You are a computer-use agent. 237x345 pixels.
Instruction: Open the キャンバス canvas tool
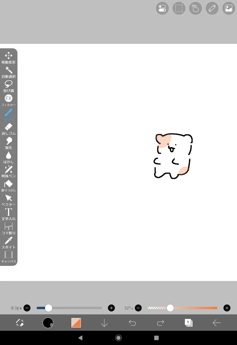(x=9, y=257)
